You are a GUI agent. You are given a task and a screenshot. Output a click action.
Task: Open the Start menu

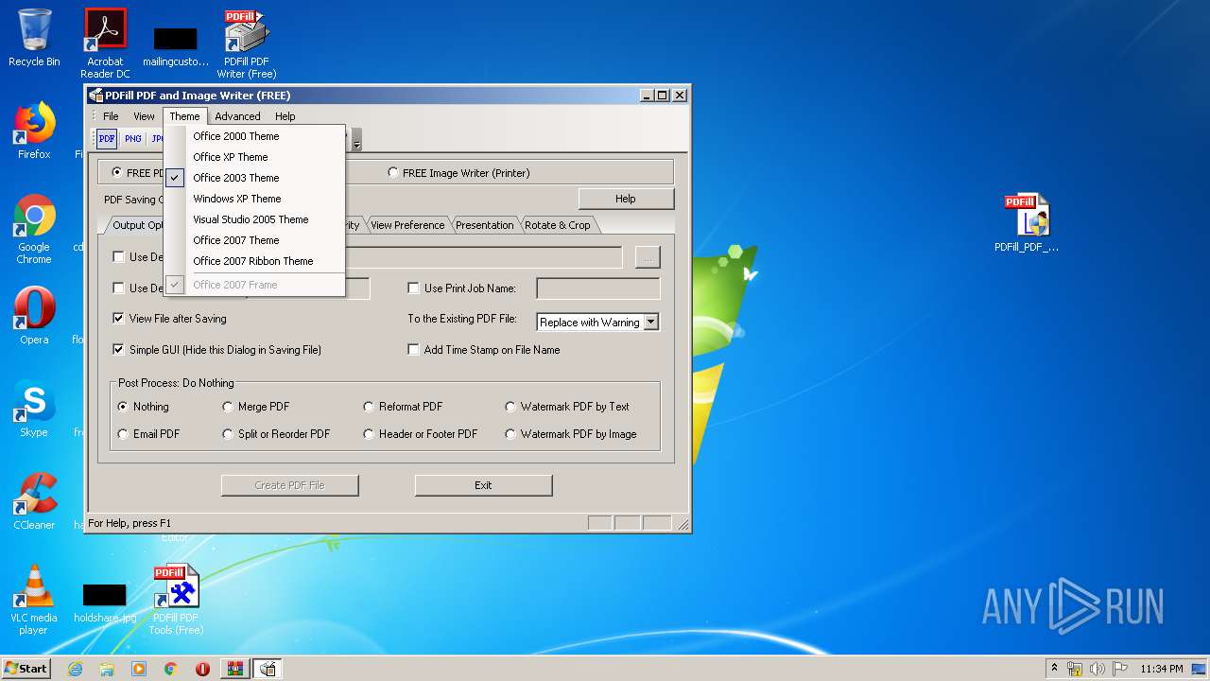[26, 669]
